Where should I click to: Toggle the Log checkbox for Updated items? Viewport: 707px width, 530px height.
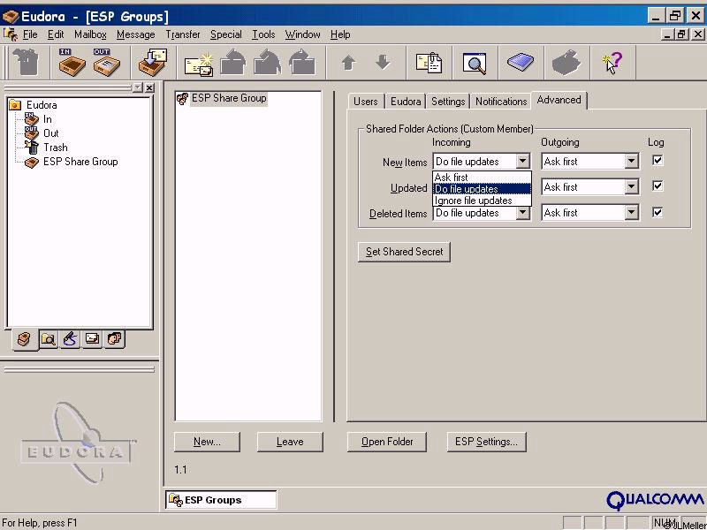658,186
